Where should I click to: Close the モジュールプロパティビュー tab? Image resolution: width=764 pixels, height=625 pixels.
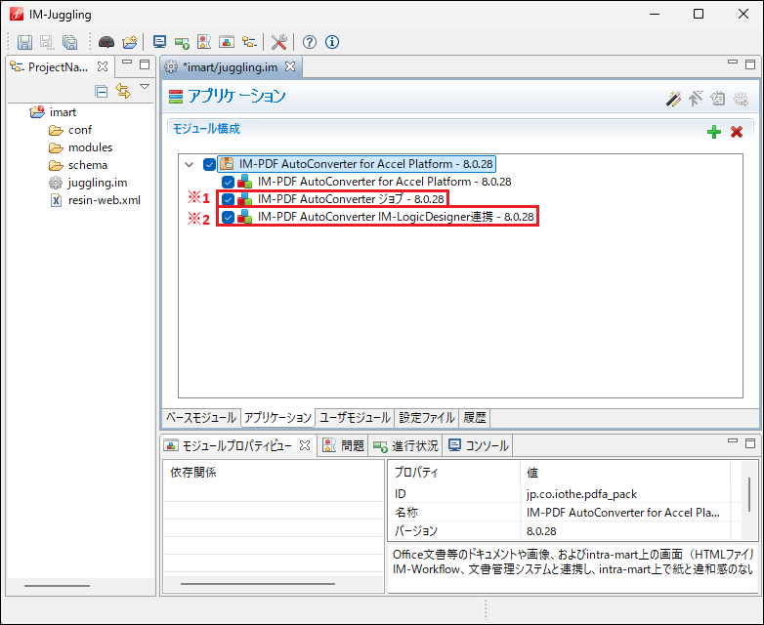coord(305,445)
